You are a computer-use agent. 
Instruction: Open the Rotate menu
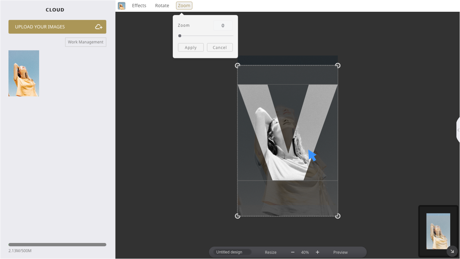point(162,6)
